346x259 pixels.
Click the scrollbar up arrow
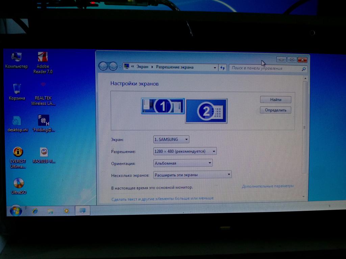pyautogui.click(x=305, y=78)
